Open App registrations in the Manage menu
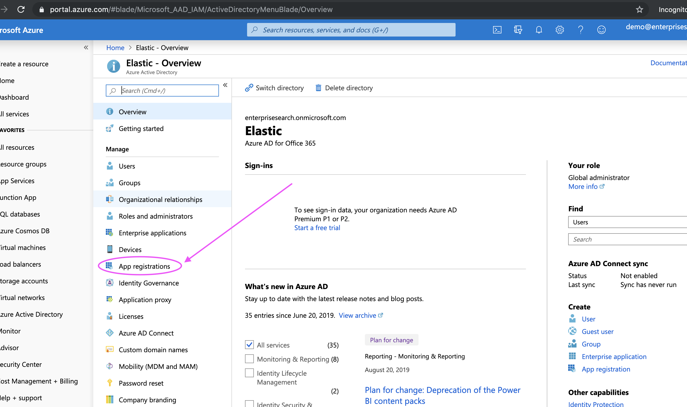687x407 pixels. click(x=144, y=266)
